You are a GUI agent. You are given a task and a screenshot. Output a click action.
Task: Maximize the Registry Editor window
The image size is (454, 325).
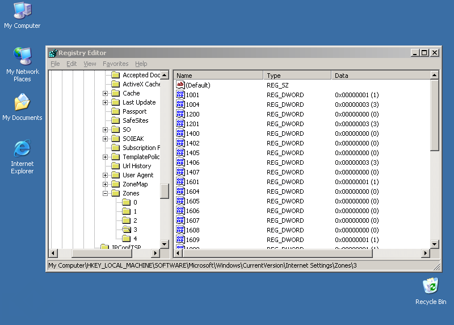[424, 53]
